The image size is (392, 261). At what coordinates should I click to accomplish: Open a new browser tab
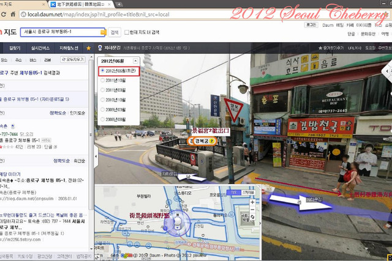(x=119, y=4)
